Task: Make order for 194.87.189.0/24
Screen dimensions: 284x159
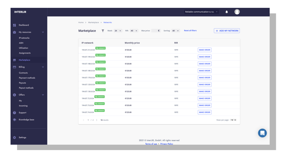Action: pos(205,71)
